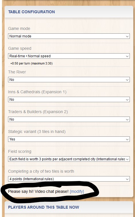This screenshot has height=217, width=135.
Task: Open the Normal mode game mode dropdown
Action: [69, 36]
